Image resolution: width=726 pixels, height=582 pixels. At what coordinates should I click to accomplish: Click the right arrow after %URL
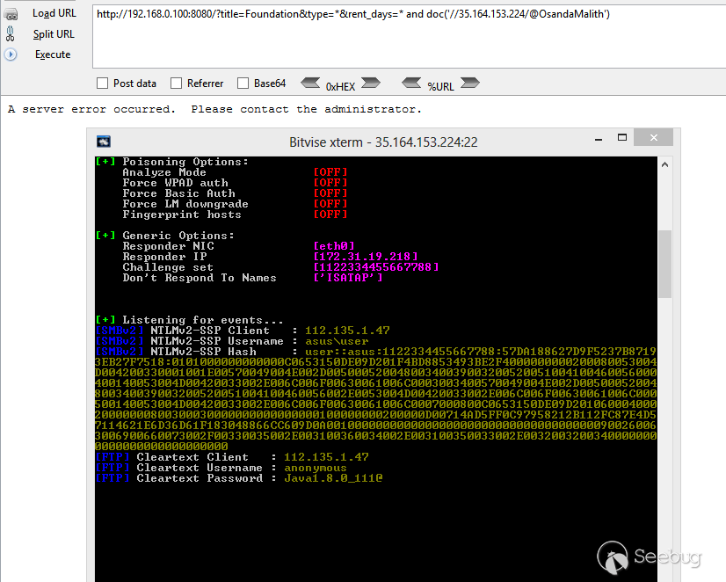pos(470,83)
